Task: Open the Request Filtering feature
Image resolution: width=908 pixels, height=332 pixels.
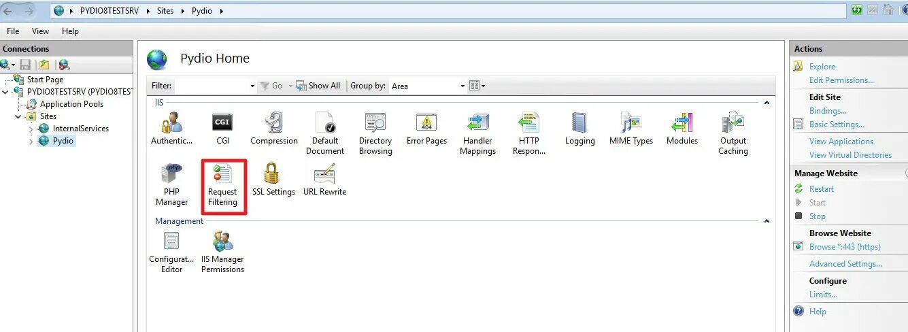Action: tap(222, 185)
